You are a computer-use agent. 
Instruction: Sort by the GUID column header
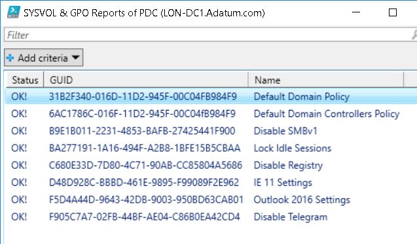[146, 80]
